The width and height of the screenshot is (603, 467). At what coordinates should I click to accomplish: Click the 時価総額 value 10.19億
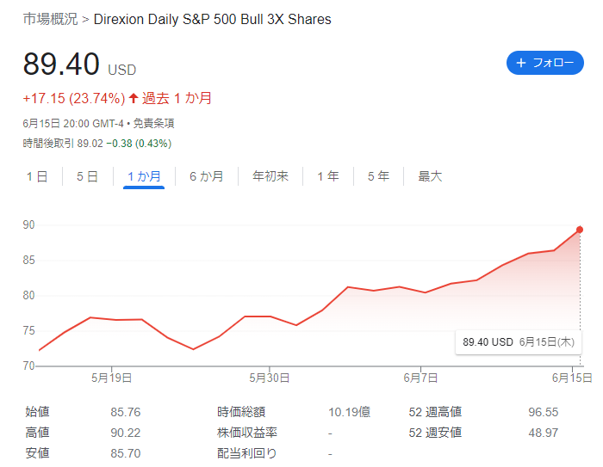click(x=349, y=412)
